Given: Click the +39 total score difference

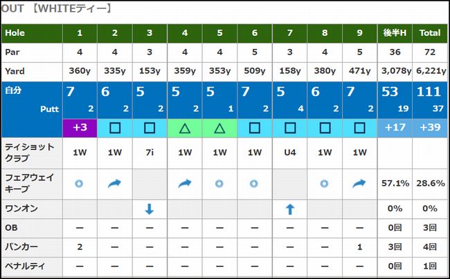Looking at the screenshot, I should [x=430, y=128].
